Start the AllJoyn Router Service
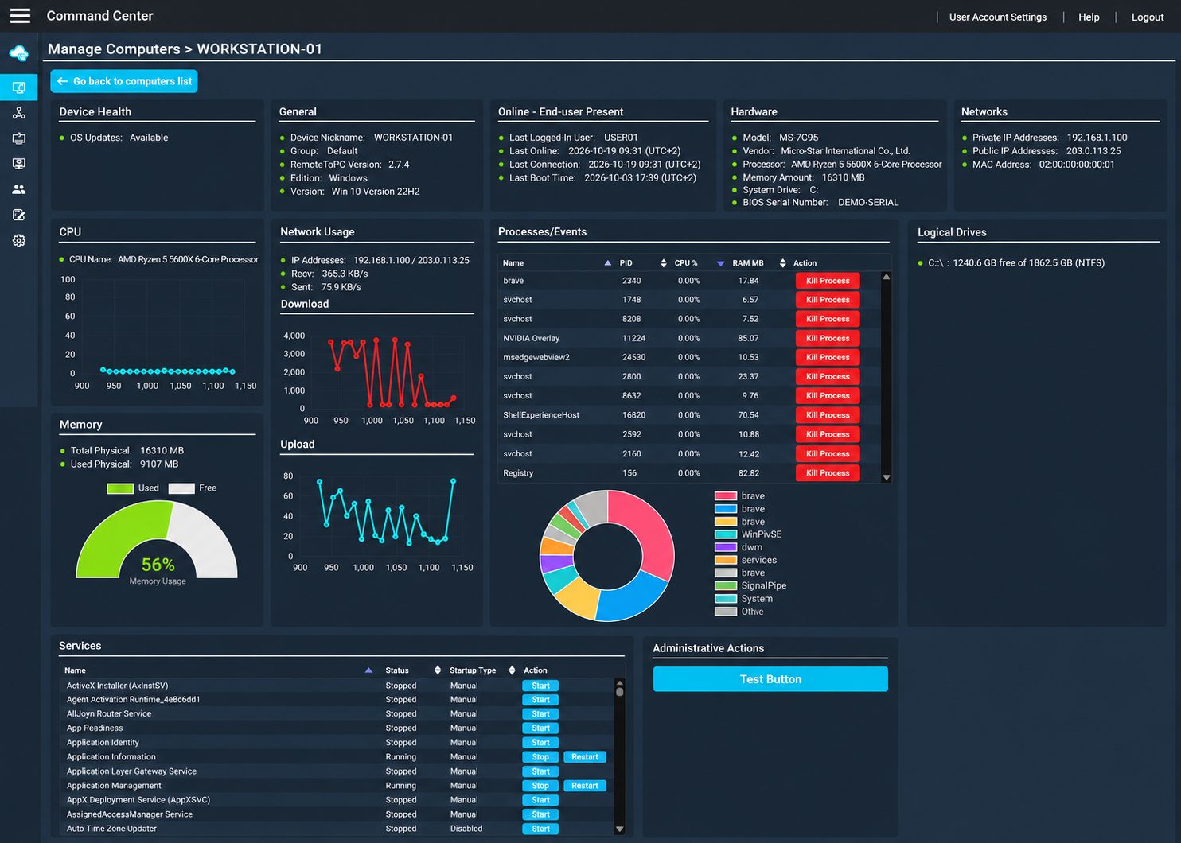Viewport: 1181px width, 843px height. (x=540, y=714)
